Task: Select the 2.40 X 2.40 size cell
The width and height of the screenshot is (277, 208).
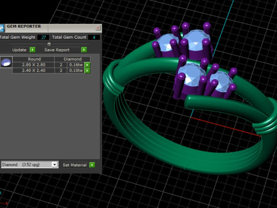Action: [x=33, y=70]
